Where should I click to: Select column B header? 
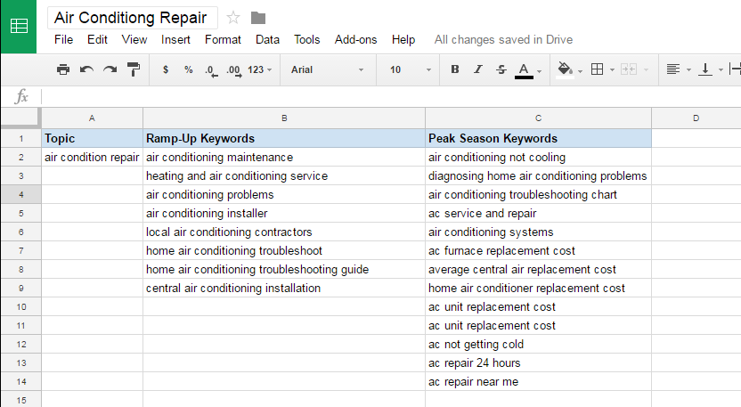(284, 118)
